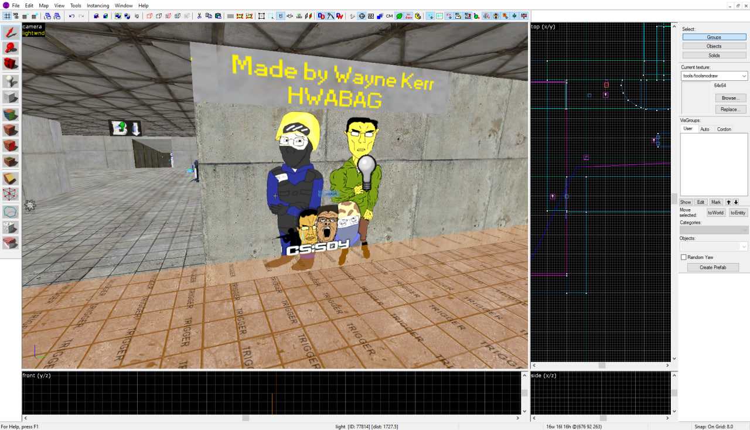Select the Block creation tool
The height and width of the screenshot is (430, 750).
pos(11,97)
